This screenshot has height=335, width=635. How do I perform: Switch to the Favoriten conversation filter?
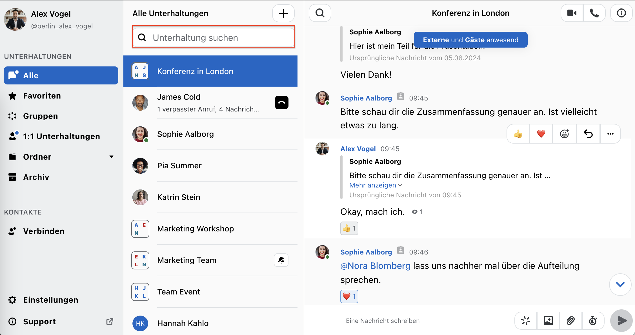42,96
